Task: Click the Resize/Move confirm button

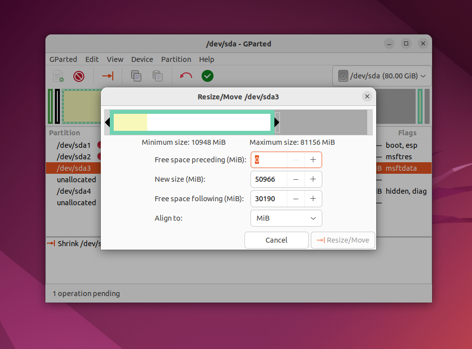Action: 343,240
